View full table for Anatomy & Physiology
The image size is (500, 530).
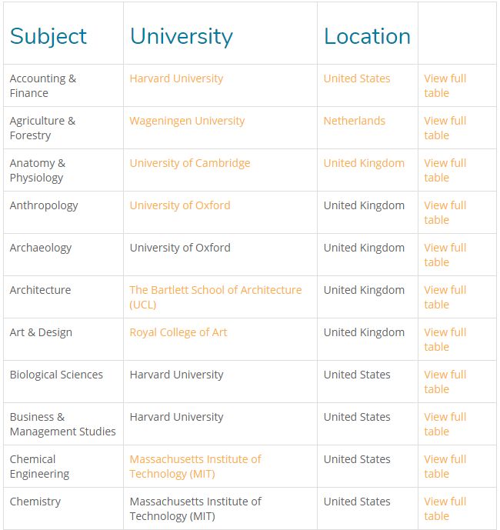coord(445,170)
